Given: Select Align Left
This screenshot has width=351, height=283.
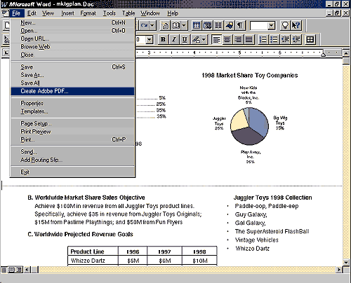Looking at the screenshot, I should [x=216, y=39].
